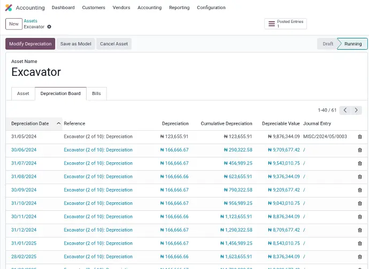Image resolution: width=369 pixels, height=269 pixels.
Task: Click the 31/07/2024 depreciation date cell
Action: (x=24, y=163)
